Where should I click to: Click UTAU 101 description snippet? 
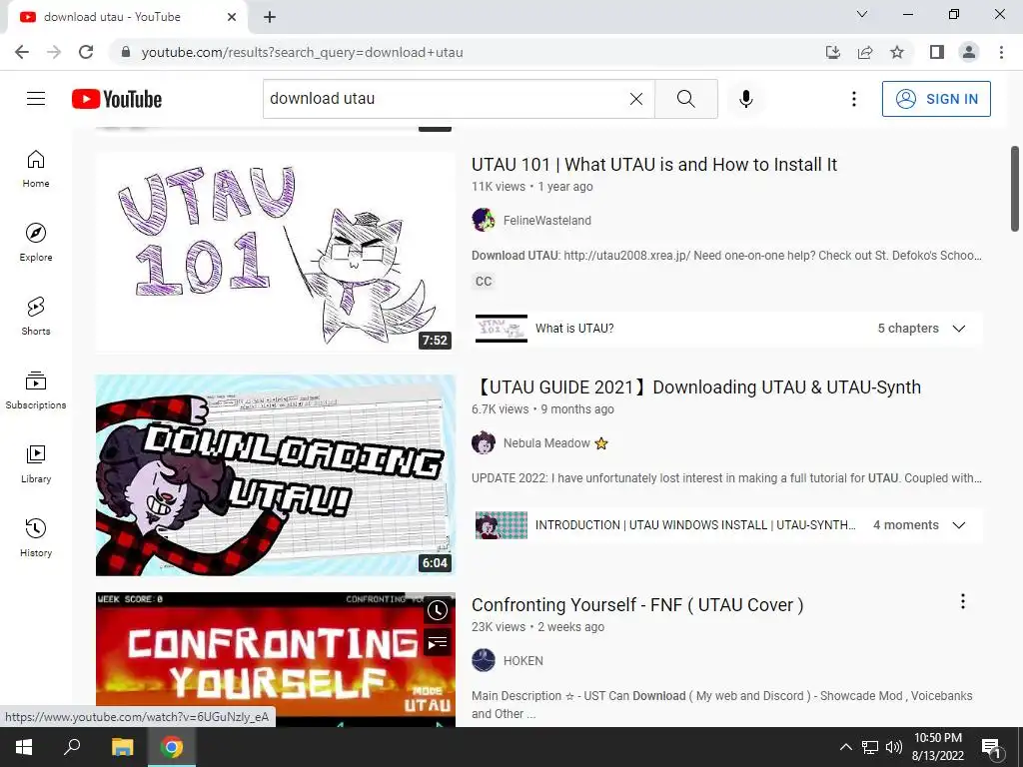click(x=726, y=256)
